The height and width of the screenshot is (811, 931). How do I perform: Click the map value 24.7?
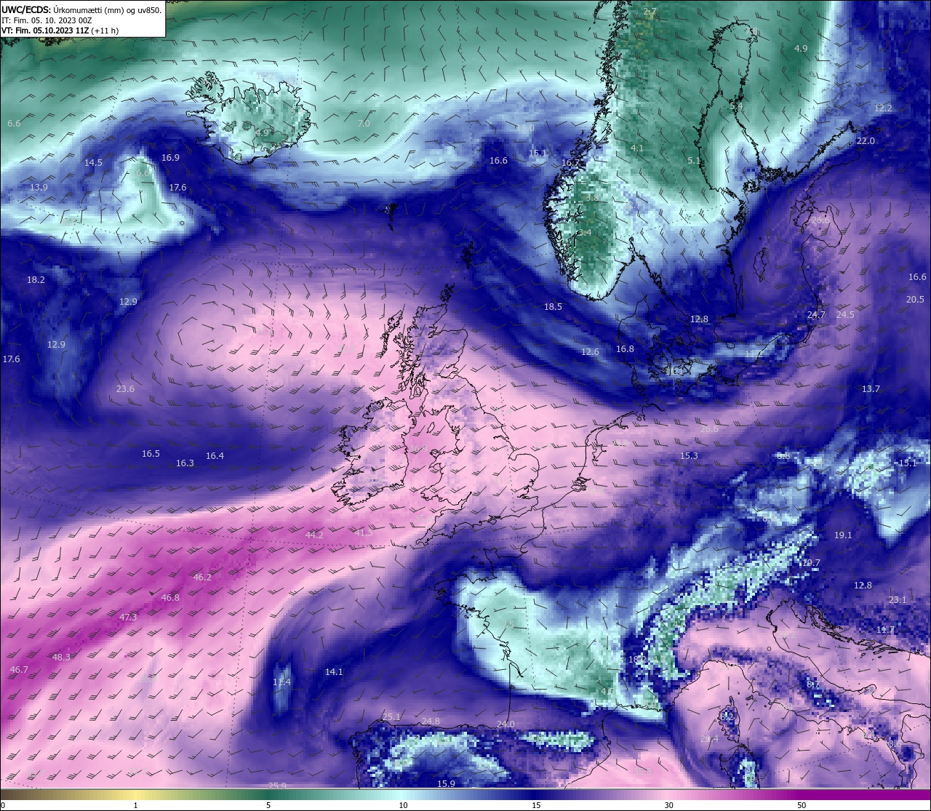coord(816,314)
